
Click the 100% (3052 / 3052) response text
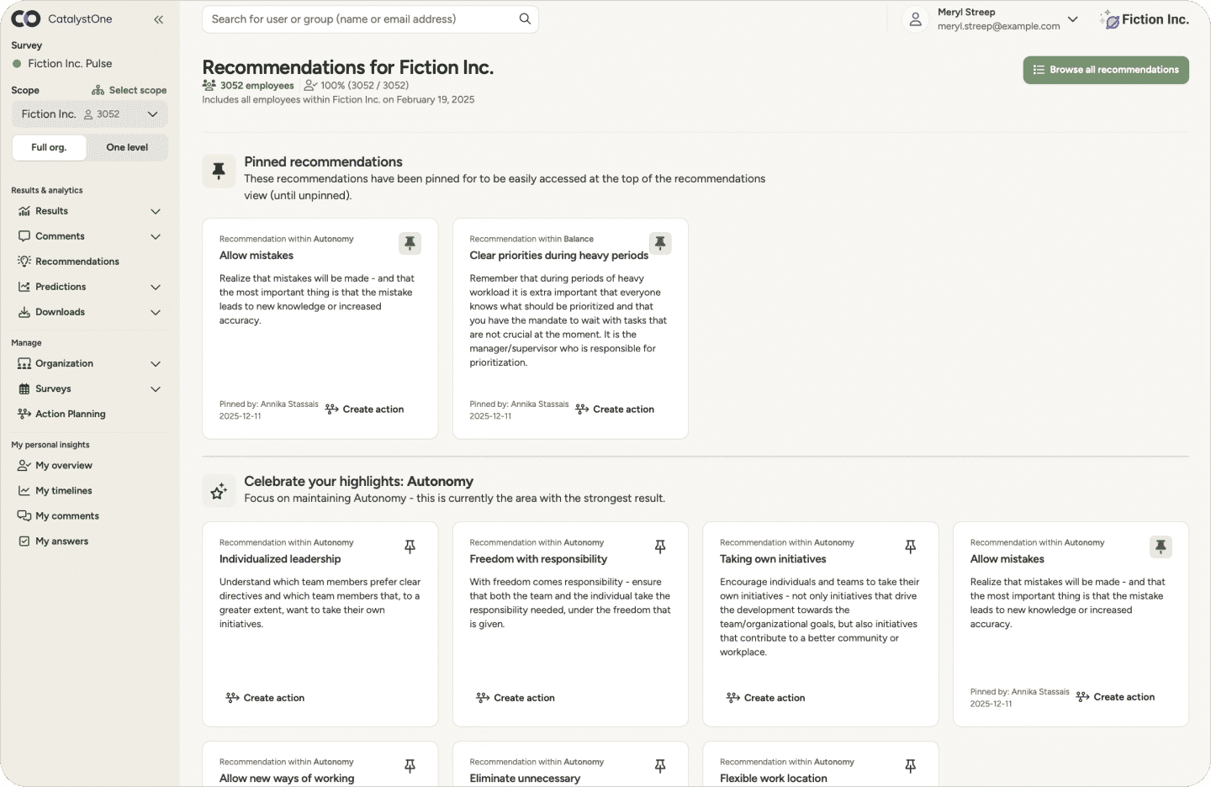[364, 85]
